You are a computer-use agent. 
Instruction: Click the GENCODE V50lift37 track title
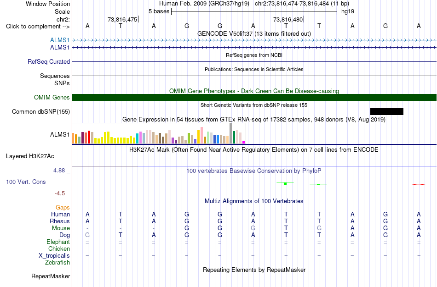[x=254, y=33]
